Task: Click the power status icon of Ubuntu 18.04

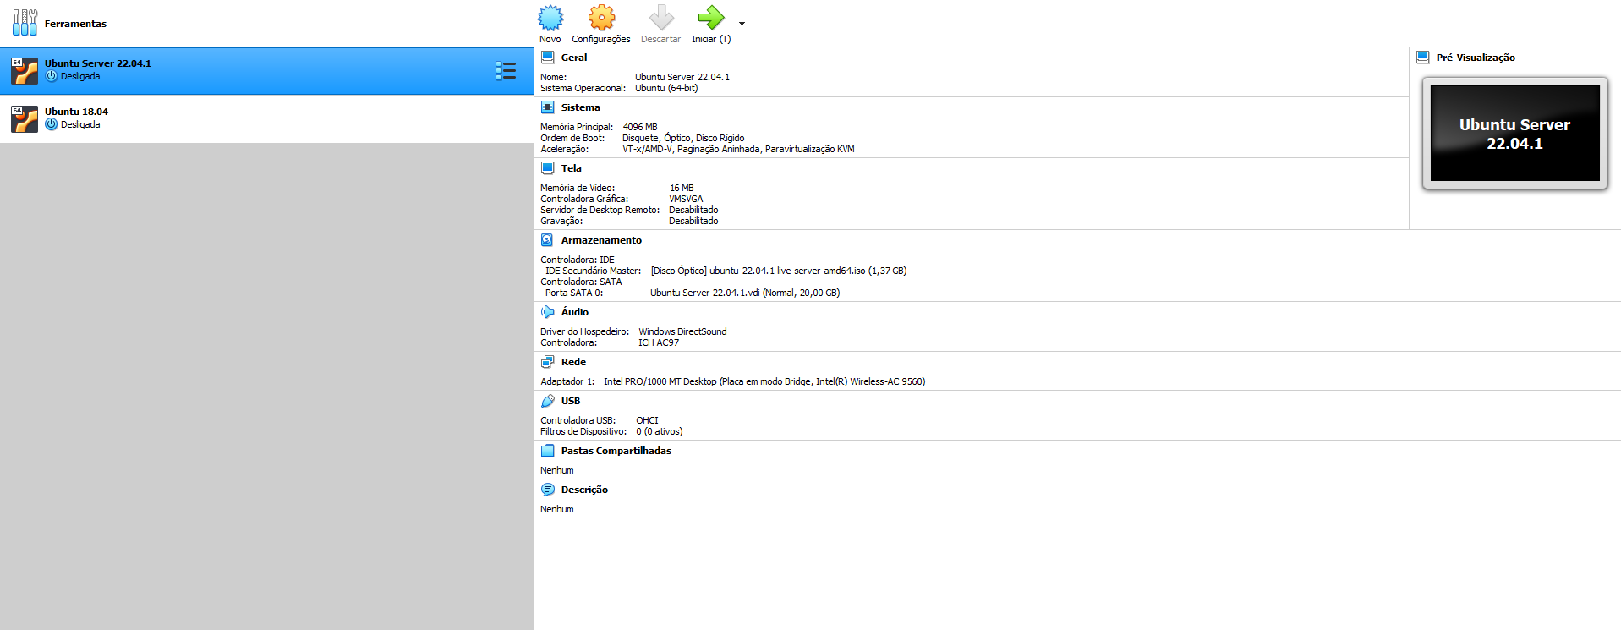Action: click(52, 124)
